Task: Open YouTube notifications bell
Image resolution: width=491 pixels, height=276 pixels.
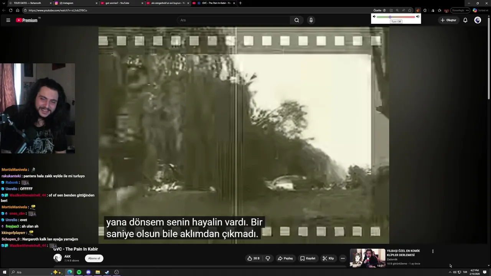Action: (x=465, y=20)
